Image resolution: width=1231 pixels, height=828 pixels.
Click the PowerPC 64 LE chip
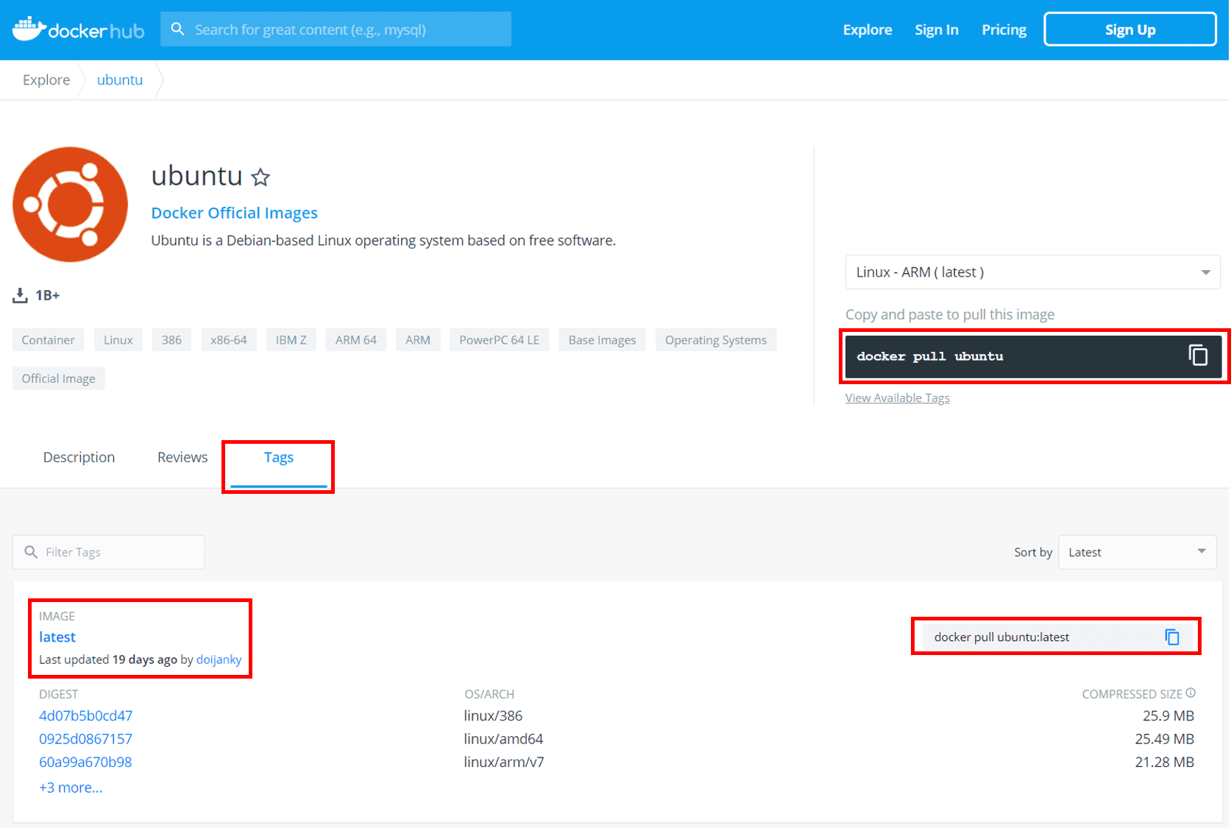(500, 340)
